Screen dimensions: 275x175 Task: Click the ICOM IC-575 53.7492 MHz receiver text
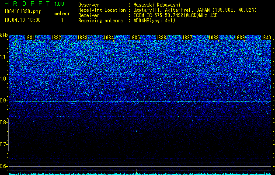point(175,15)
